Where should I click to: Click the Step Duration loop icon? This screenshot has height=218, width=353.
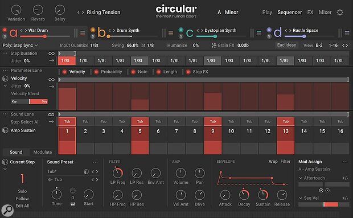point(52,54)
